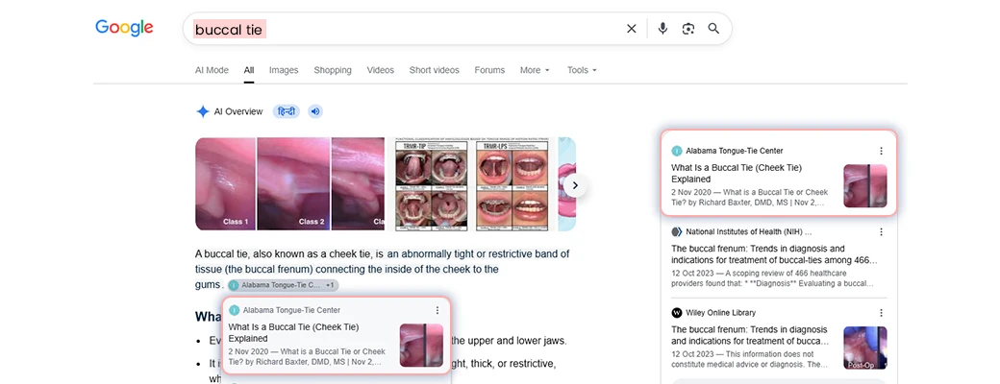The width and height of the screenshot is (1000, 384).
Task: Advance the image carousel with the next arrow
Action: pyautogui.click(x=575, y=185)
